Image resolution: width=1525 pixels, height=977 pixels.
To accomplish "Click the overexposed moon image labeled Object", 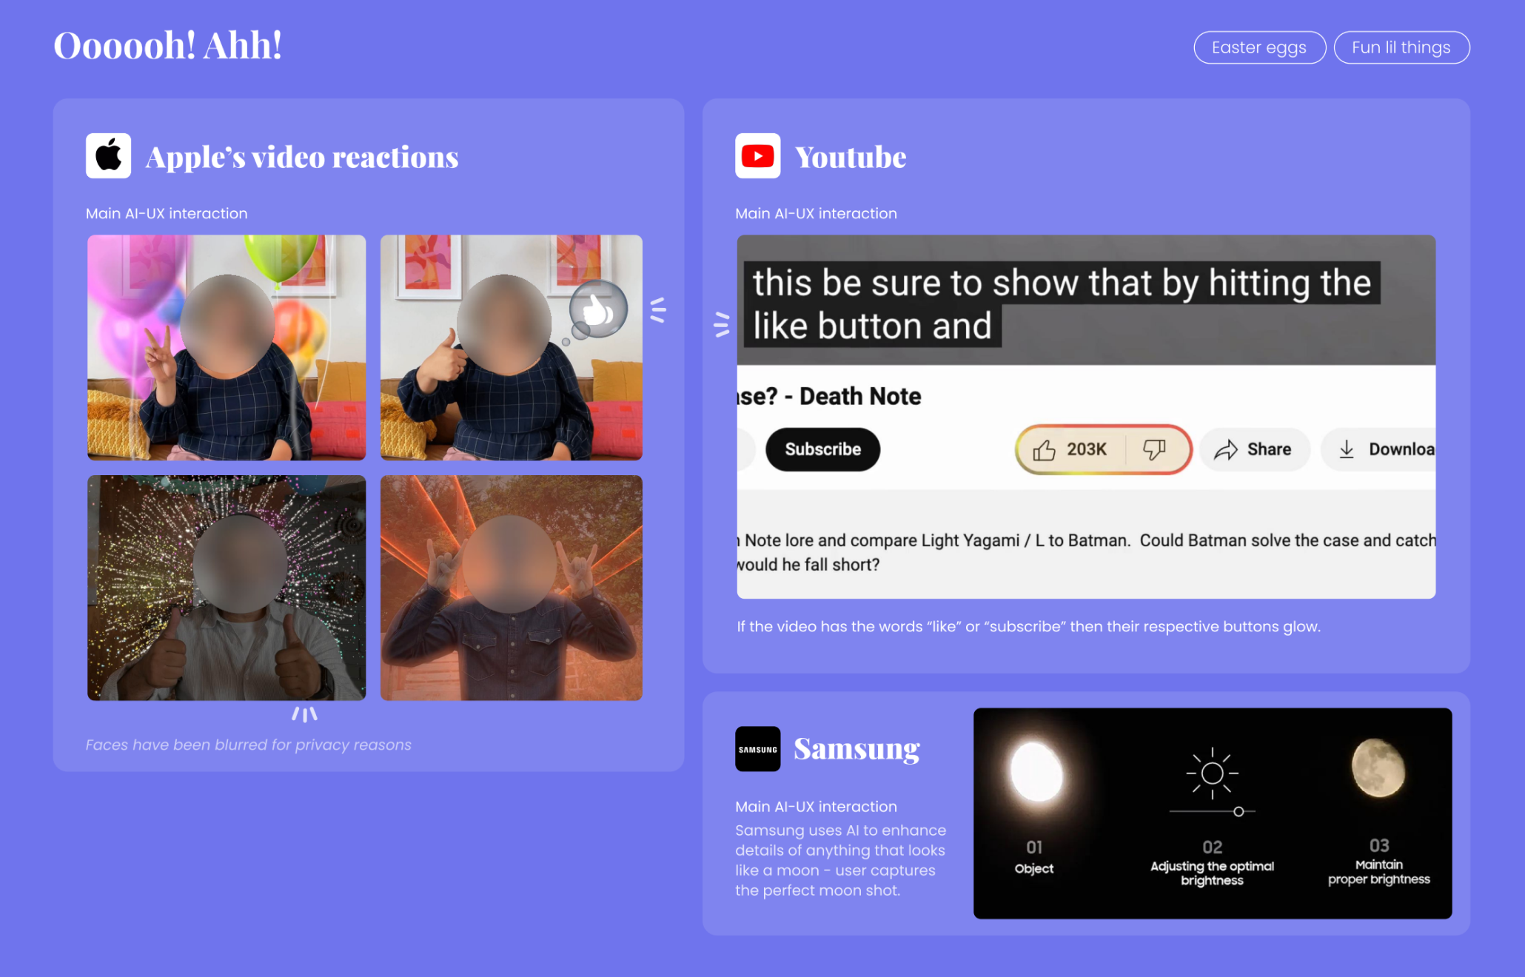I will 1036,772.
